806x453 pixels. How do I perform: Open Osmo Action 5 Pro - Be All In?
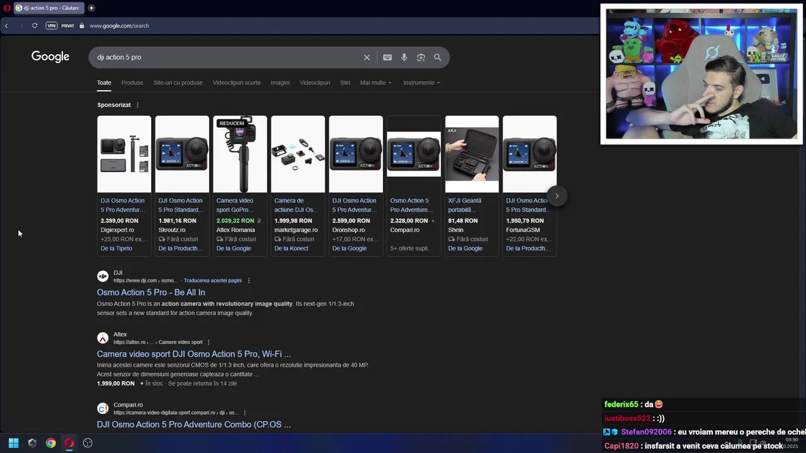[151, 293]
